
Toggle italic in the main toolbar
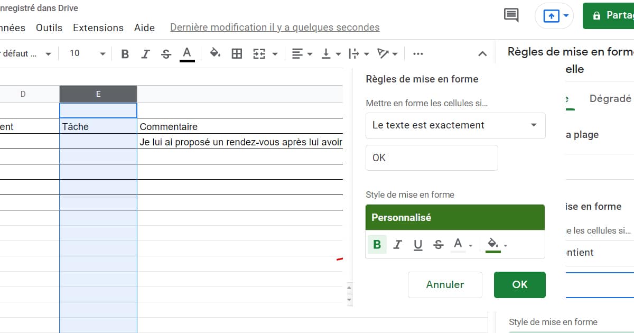click(146, 54)
